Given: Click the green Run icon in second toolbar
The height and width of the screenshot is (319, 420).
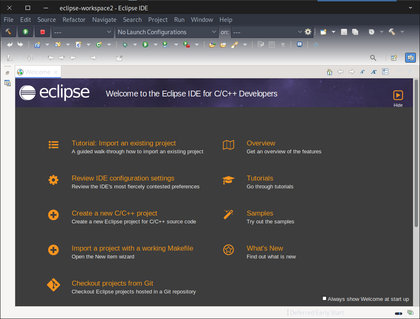Looking at the screenshot, I should (145, 45).
